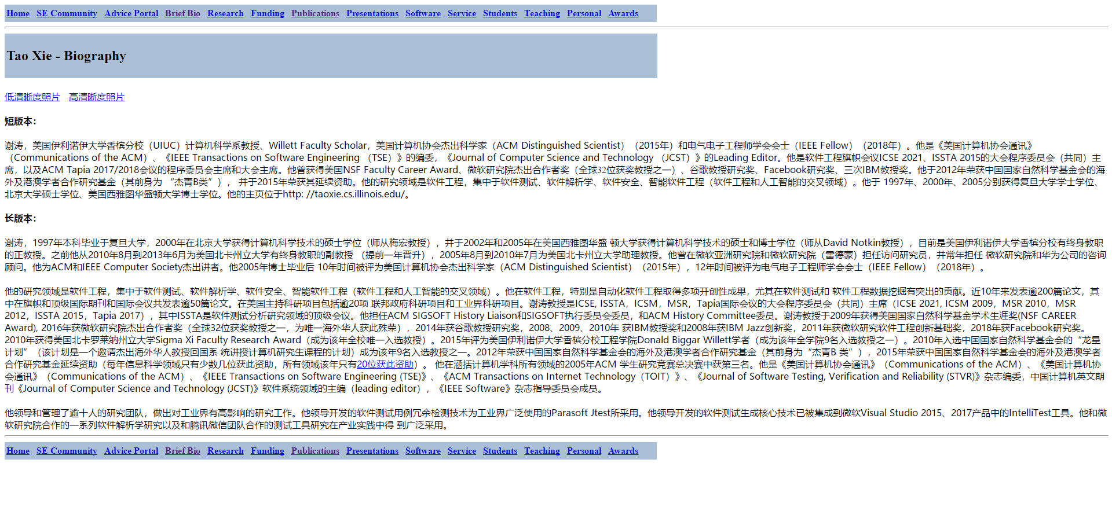This screenshot has width=1112, height=518.
Task: Click the 长版本 section heading
Action: pyautogui.click(x=20, y=219)
